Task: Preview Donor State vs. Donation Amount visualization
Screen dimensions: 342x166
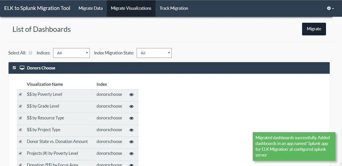Action: 131,142
